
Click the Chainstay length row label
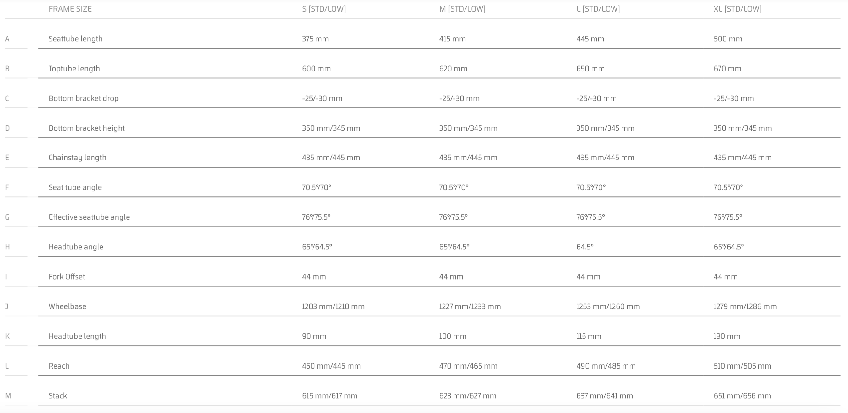pos(77,158)
